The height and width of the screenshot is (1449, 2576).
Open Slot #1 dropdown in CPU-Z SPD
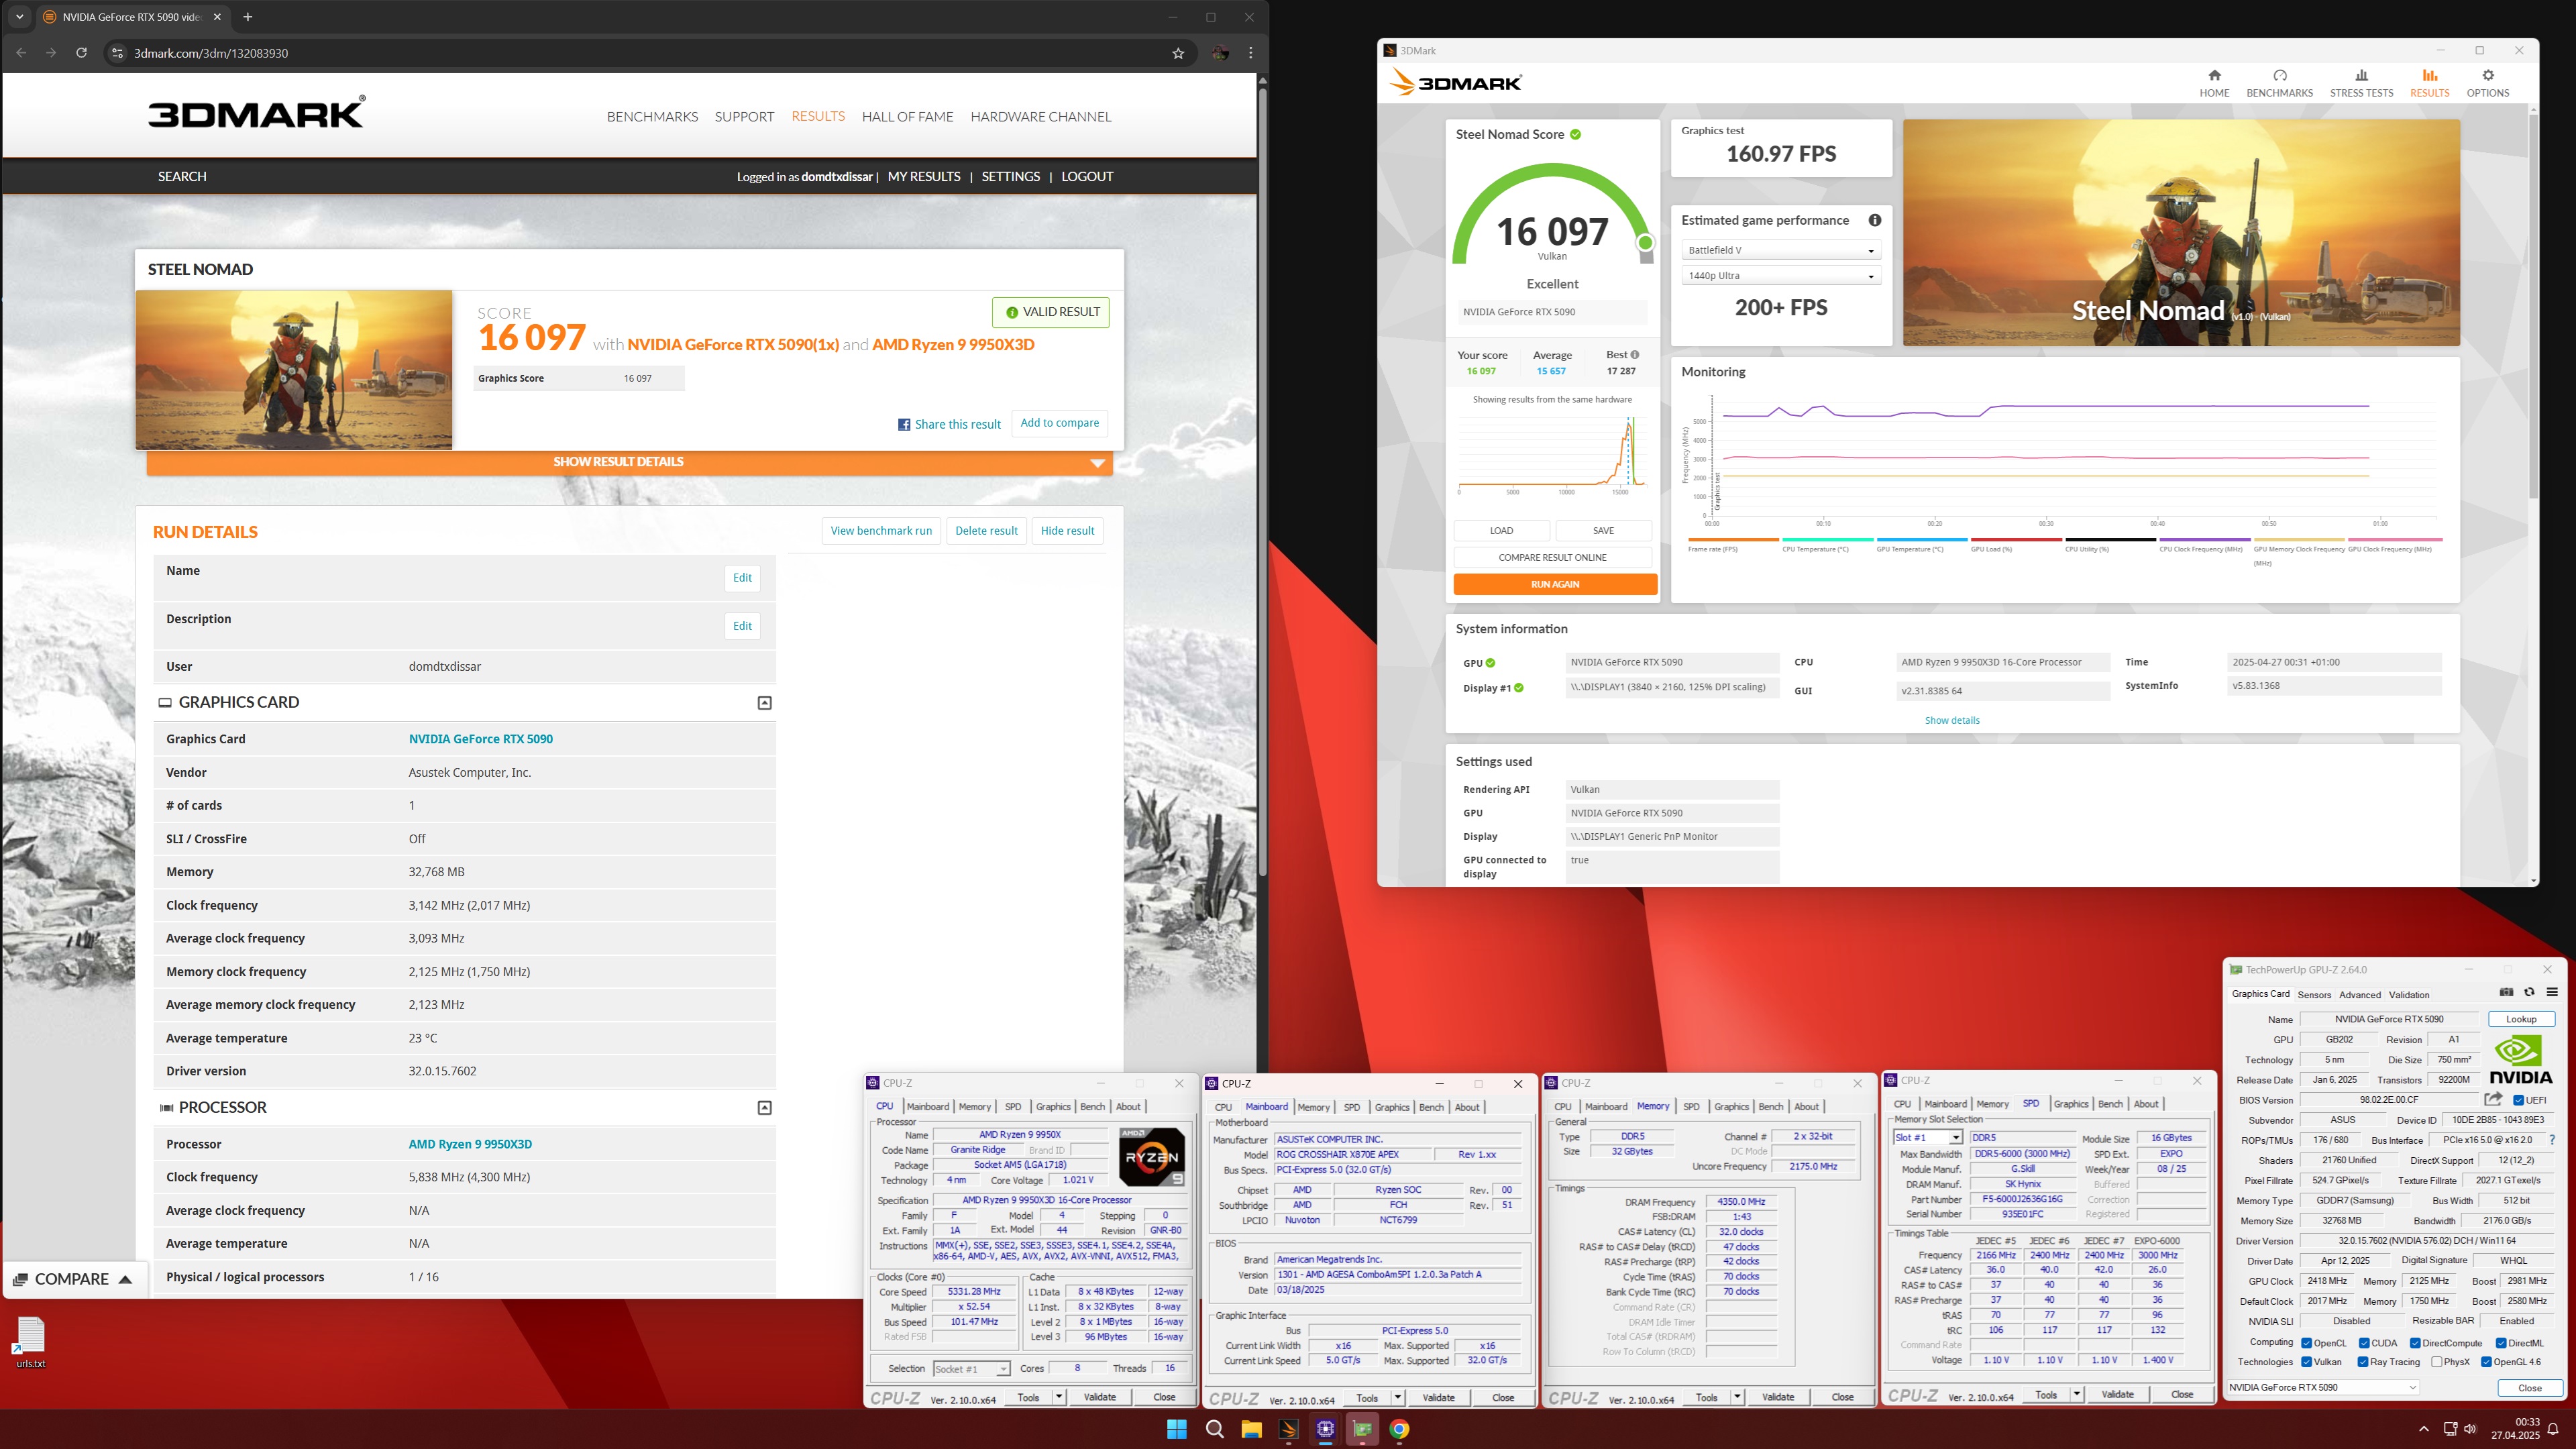point(1928,1137)
